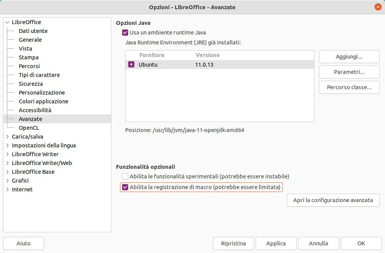
Task: Select Accessibilità in the tree
Action: point(35,110)
